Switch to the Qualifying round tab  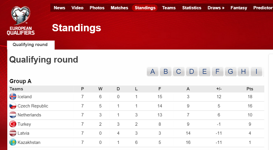coord(30,45)
